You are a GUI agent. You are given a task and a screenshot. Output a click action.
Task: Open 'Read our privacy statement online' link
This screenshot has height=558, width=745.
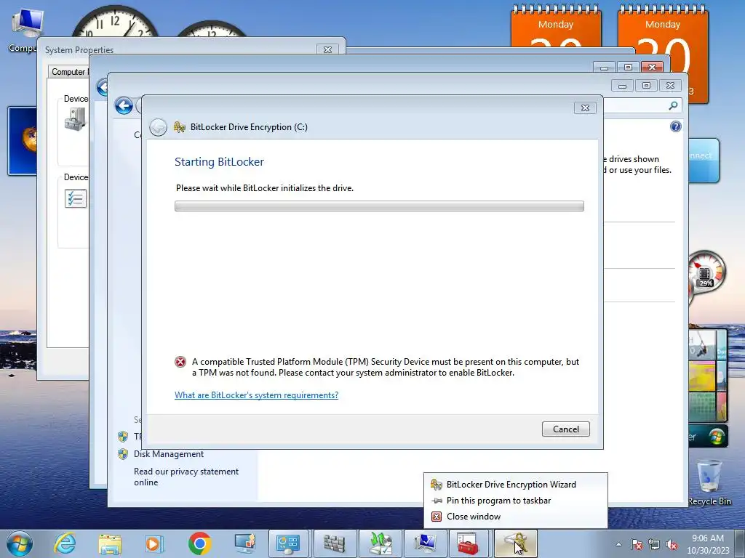[x=186, y=477]
